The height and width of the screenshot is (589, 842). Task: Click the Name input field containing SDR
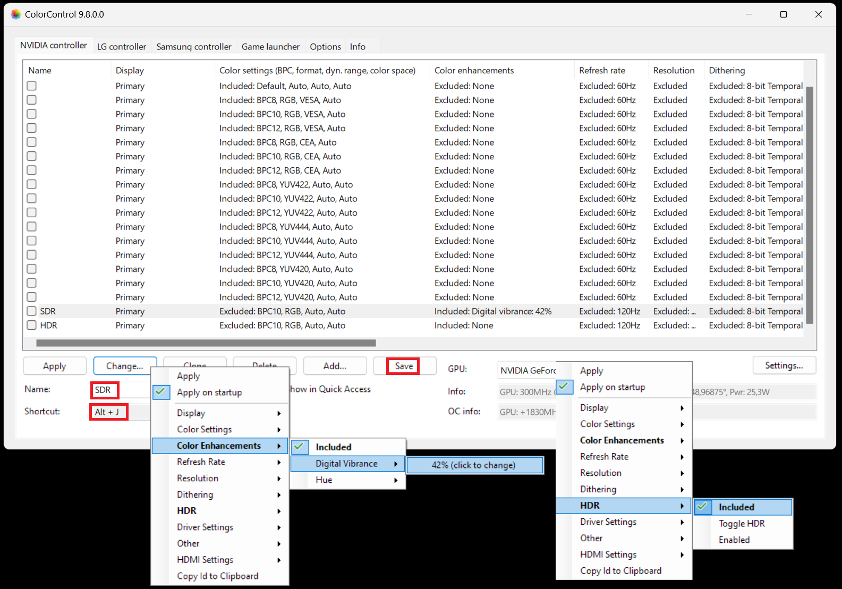tap(121, 390)
